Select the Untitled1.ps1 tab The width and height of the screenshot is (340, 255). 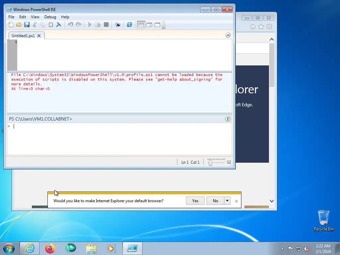[x=23, y=36]
